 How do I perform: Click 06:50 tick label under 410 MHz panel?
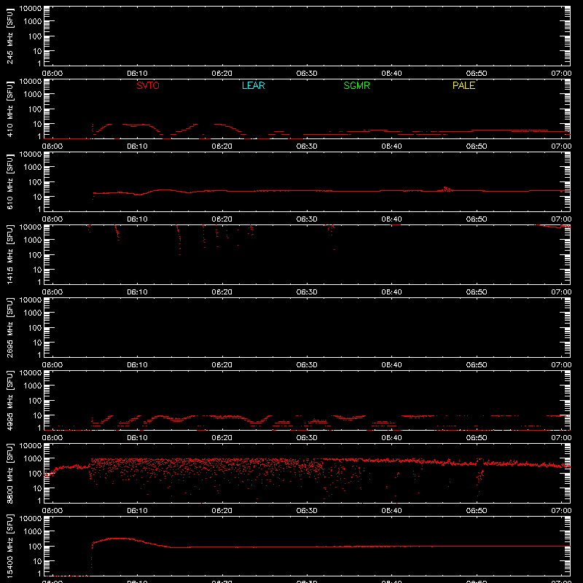[x=477, y=146]
